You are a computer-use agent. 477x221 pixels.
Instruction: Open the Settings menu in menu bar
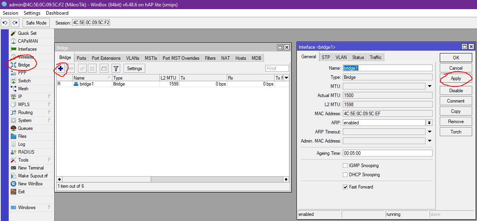[x=32, y=13]
